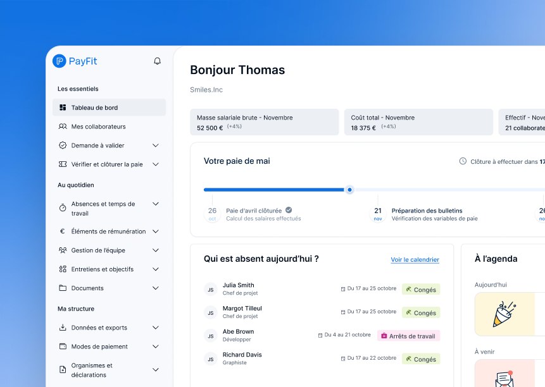The width and height of the screenshot is (545, 387).
Task: Open Tableau de bord menu item
Action: point(109,107)
